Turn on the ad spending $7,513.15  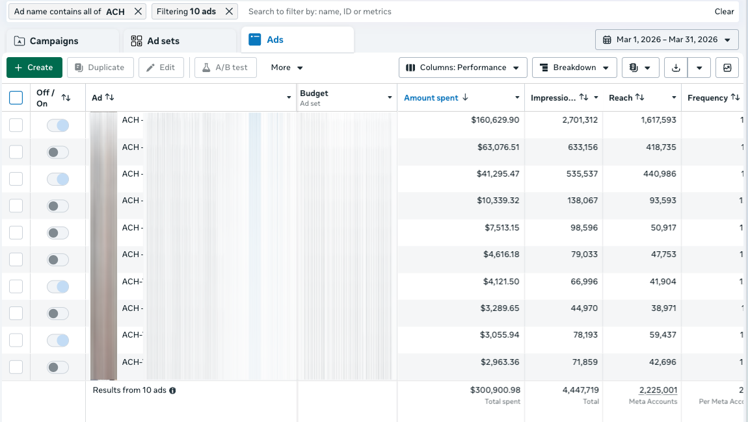point(58,233)
